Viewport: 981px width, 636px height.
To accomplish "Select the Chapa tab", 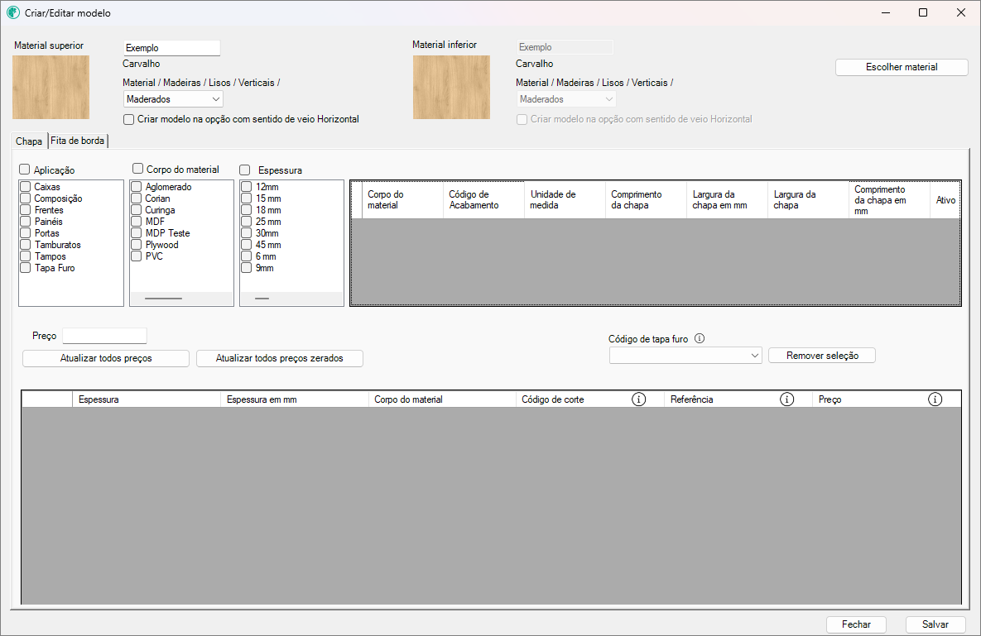I will click(x=29, y=141).
